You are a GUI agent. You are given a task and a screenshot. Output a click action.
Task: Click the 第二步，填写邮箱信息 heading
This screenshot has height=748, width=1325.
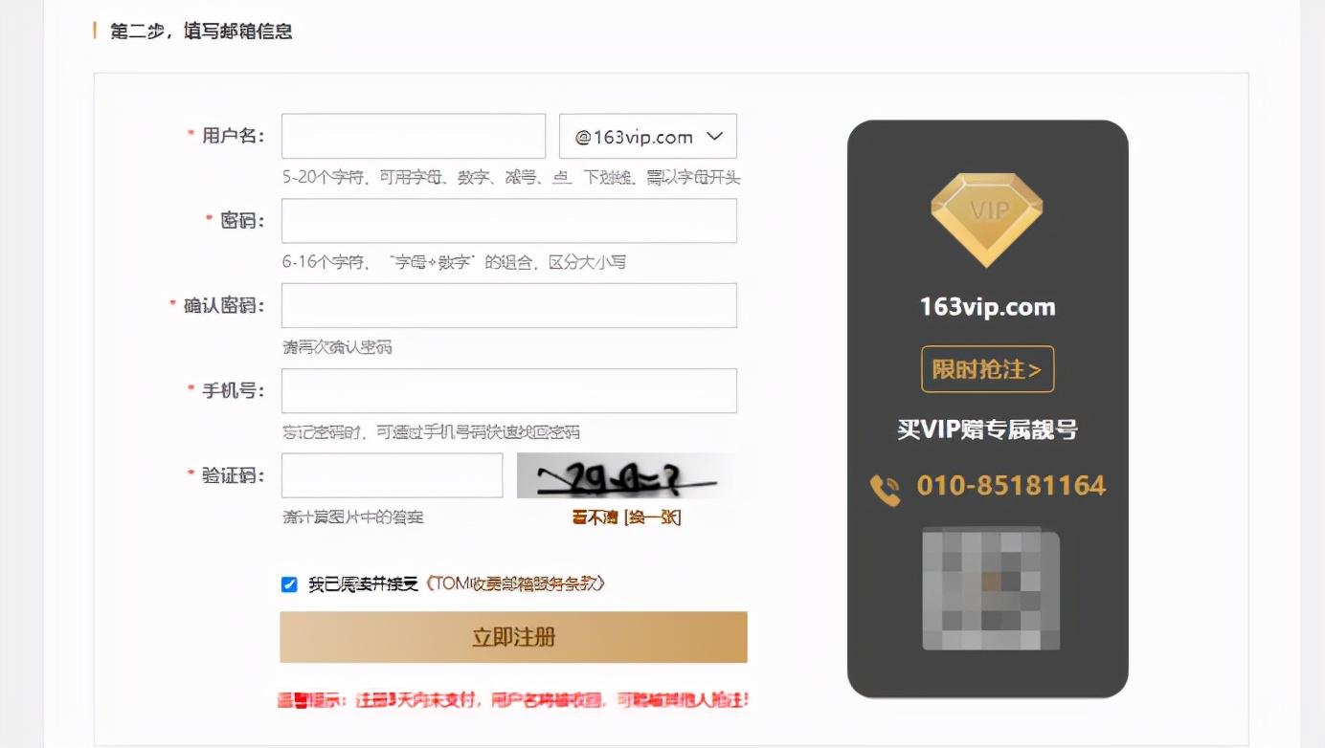click(x=201, y=32)
